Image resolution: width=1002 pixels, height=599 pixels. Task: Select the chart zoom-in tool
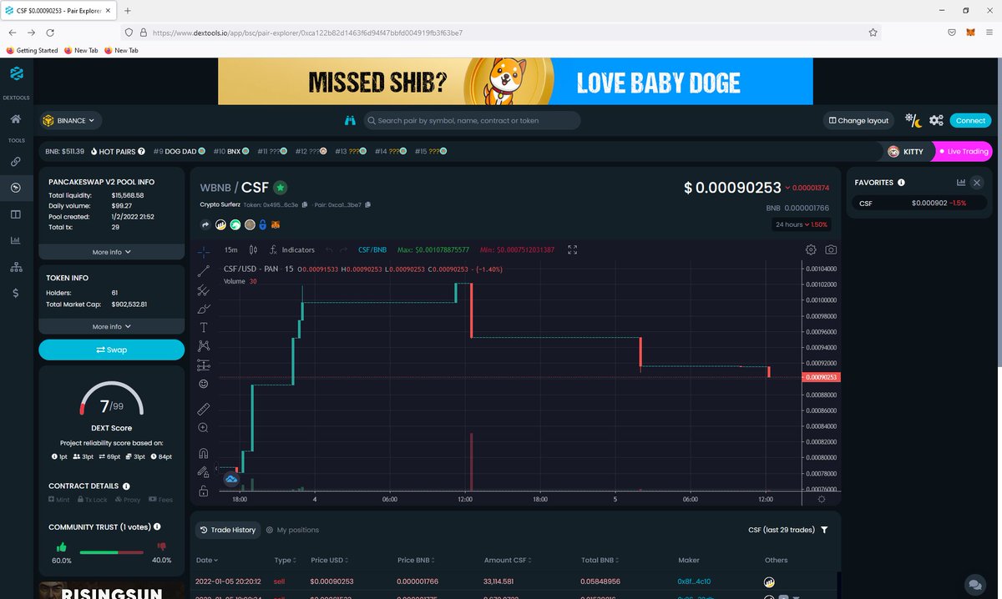pos(204,428)
